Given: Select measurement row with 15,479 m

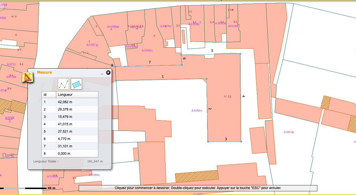Looking at the screenshot, I should tap(70, 117).
